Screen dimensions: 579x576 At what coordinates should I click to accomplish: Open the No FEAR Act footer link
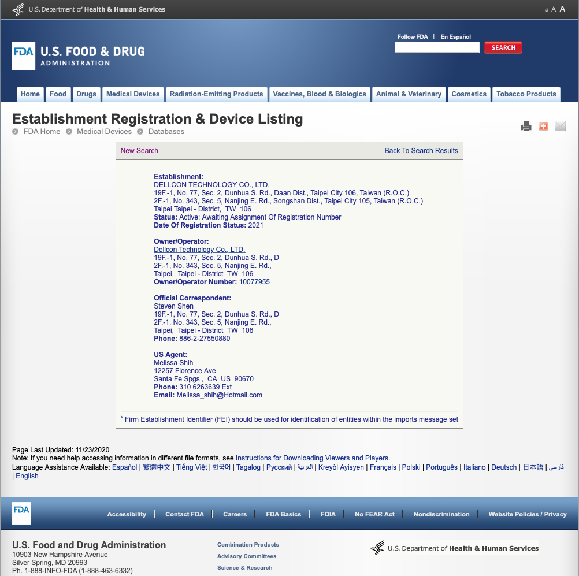[374, 514]
